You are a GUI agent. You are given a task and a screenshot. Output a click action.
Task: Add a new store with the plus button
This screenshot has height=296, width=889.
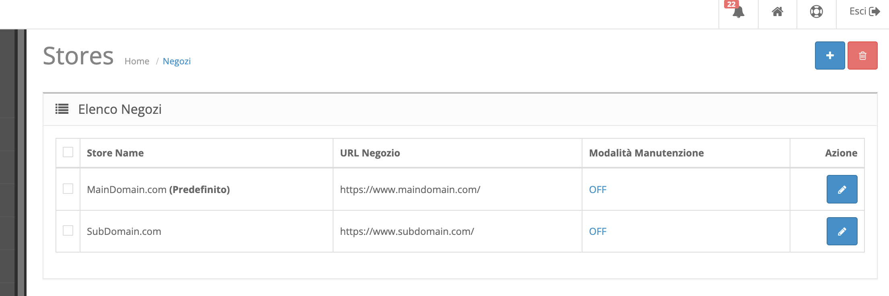830,55
